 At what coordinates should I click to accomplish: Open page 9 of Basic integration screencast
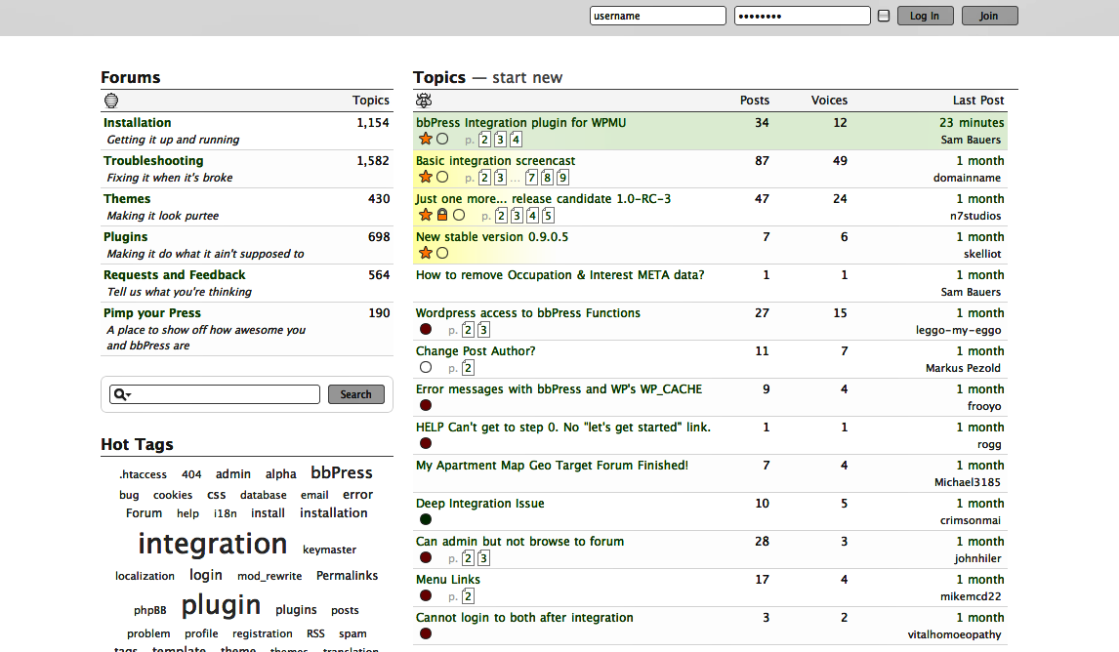tap(563, 178)
